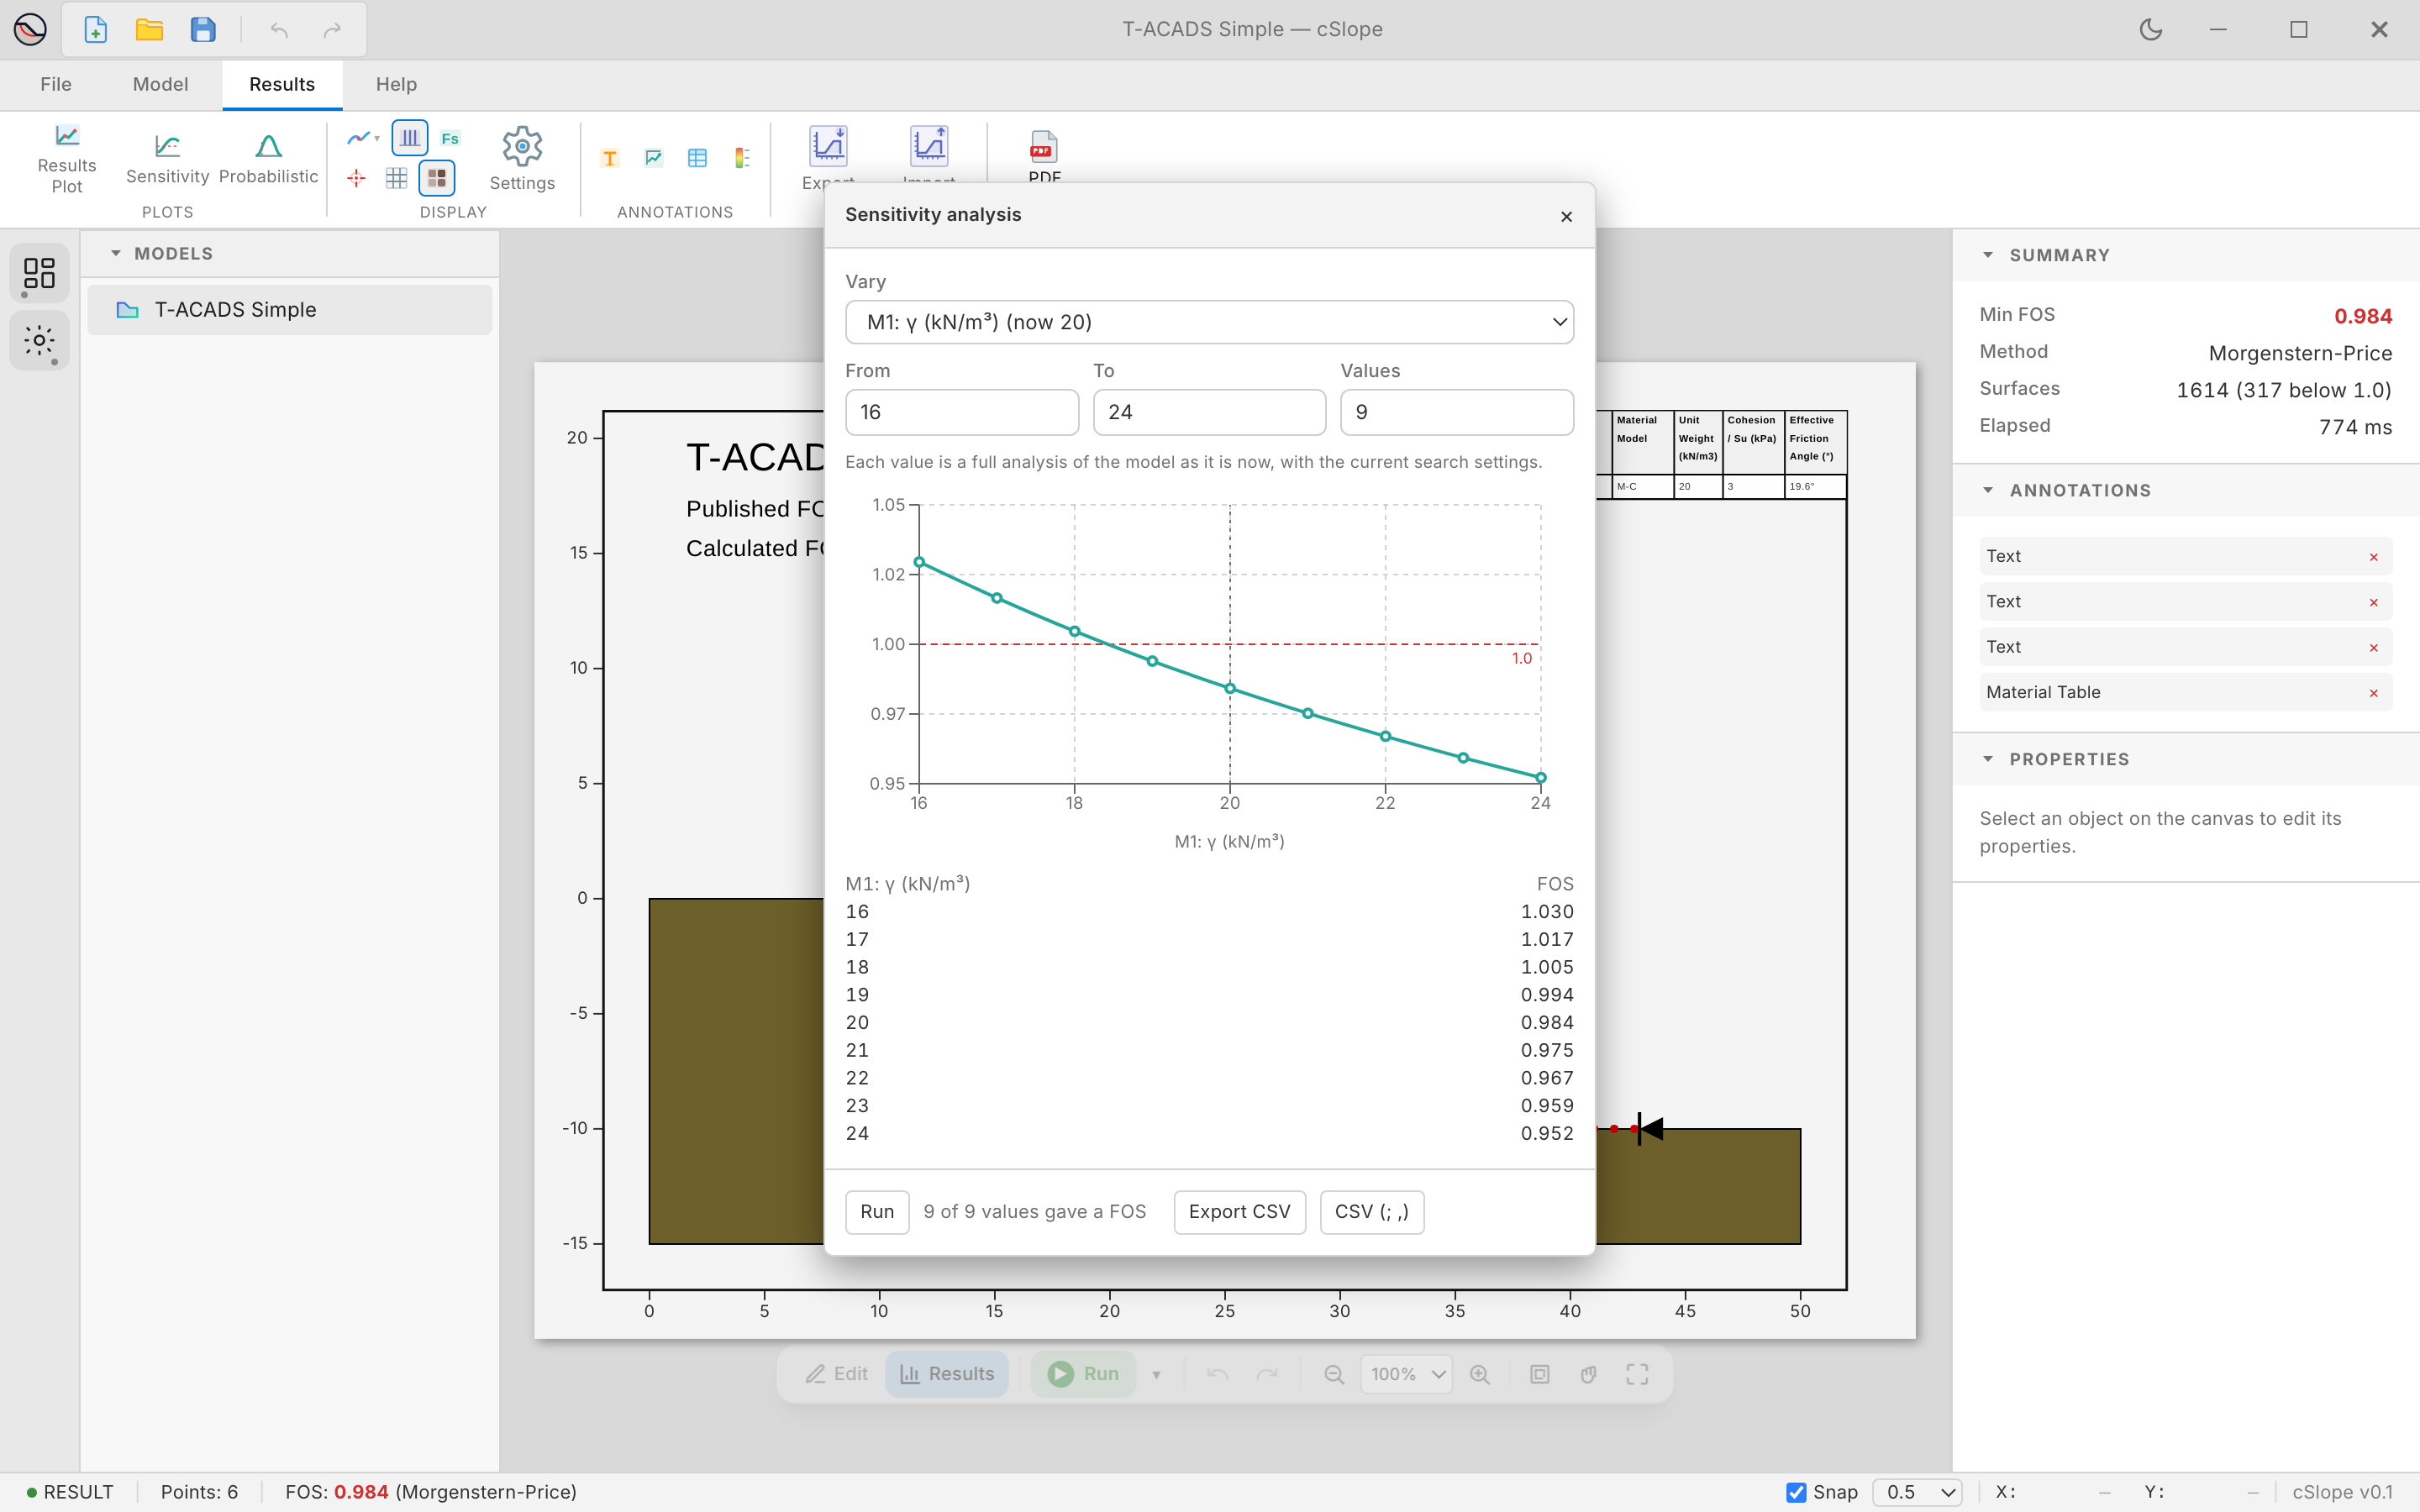This screenshot has height=1512, width=2420.
Task: Toggle the Snap checkbox
Action: (x=1796, y=1492)
